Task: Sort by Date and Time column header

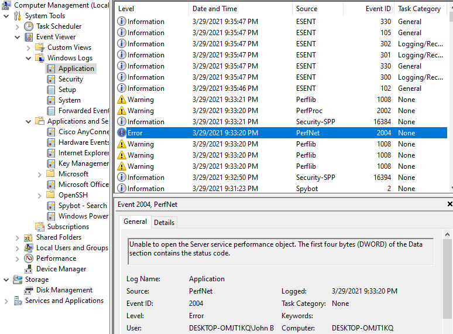Action: [240, 9]
